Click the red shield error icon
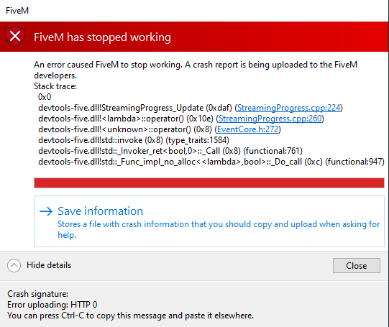389x327 pixels. 15,37
